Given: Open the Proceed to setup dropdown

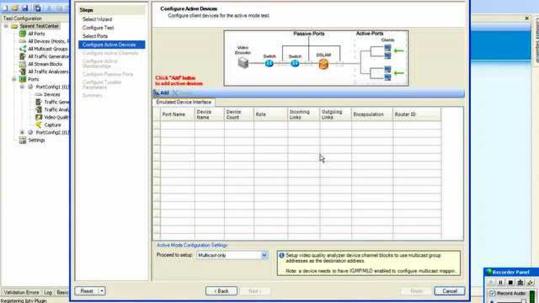Looking at the screenshot, I should 264,255.
